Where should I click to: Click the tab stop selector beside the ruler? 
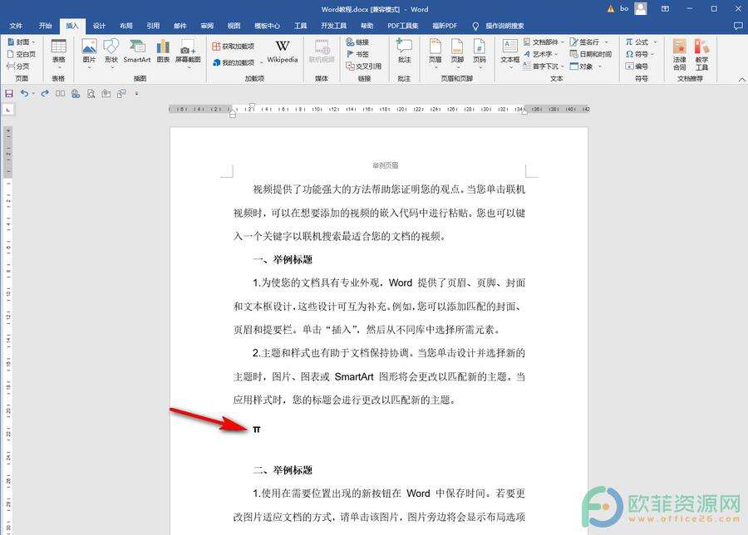(x=8, y=110)
